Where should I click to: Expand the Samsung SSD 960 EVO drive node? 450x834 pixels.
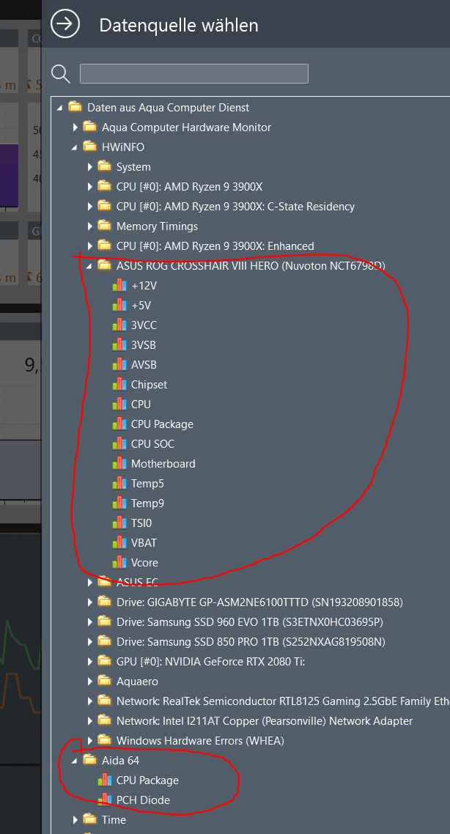pyautogui.click(x=90, y=621)
